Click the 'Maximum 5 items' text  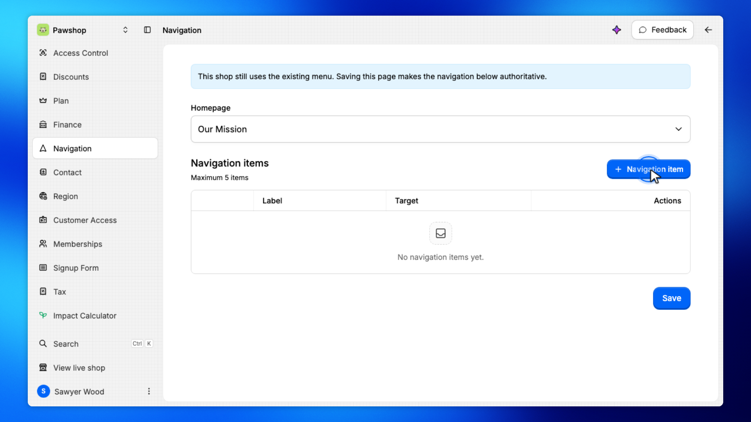219,177
